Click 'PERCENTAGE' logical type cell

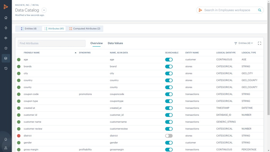click(x=249, y=149)
